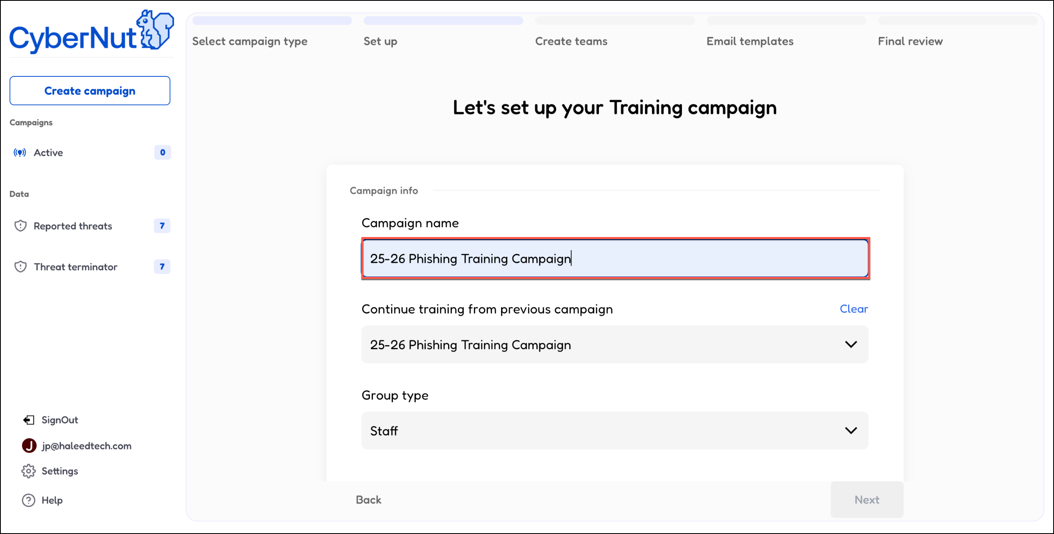Click the Final review progress bar
The image size is (1054, 534).
958,21
